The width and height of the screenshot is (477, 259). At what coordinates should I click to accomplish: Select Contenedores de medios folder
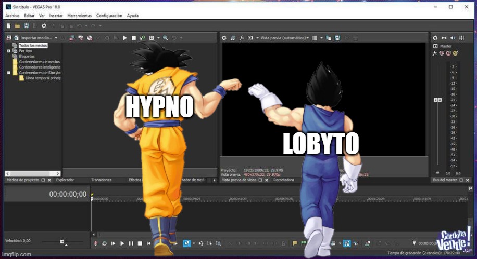39,62
